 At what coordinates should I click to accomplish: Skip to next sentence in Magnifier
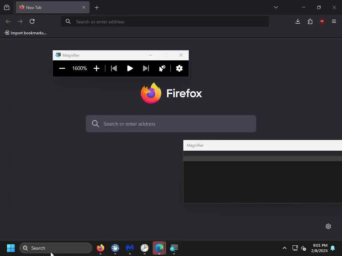pyautogui.click(x=146, y=68)
